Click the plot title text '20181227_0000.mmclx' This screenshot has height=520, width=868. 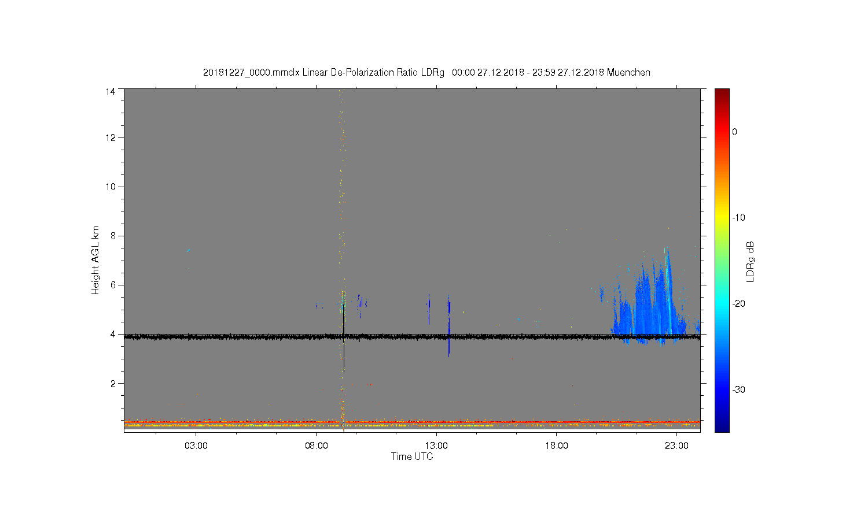tap(251, 73)
